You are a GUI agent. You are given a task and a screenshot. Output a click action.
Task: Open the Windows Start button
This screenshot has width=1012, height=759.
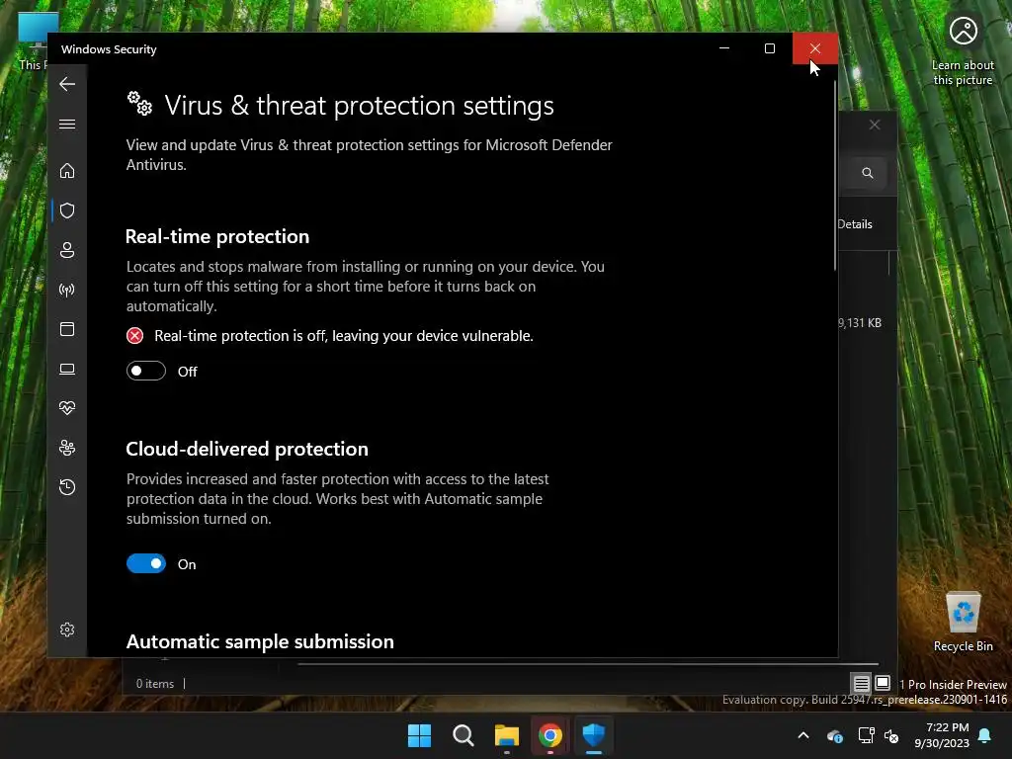[x=419, y=735]
